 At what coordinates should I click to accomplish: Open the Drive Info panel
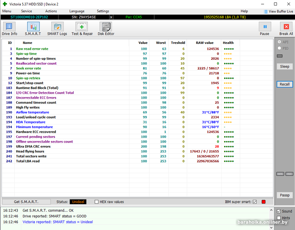(9, 29)
